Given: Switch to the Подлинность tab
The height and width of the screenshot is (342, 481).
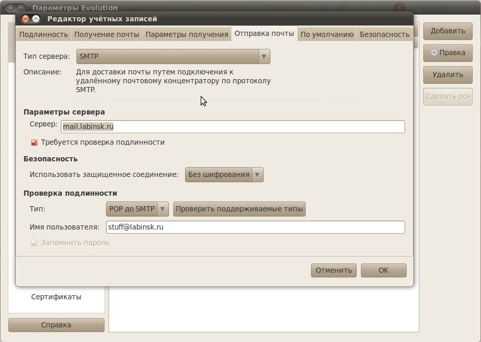Looking at the screenshot, I should point(44,34).
